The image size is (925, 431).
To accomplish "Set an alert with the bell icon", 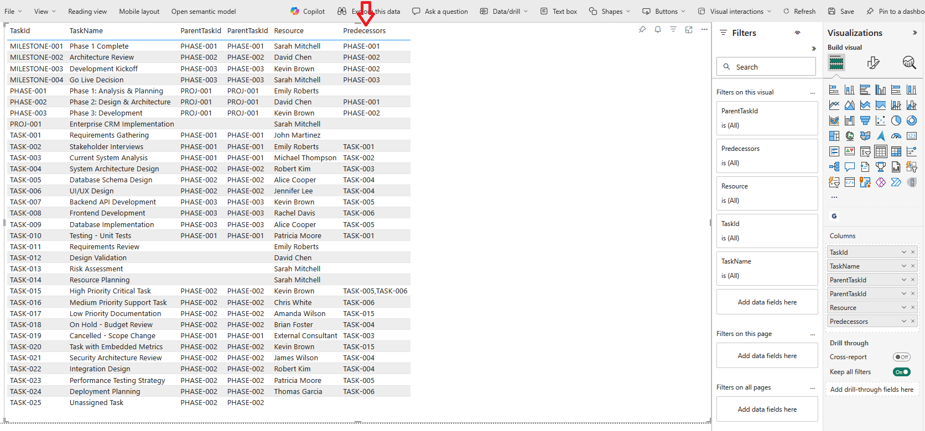I will coord(658,30).
